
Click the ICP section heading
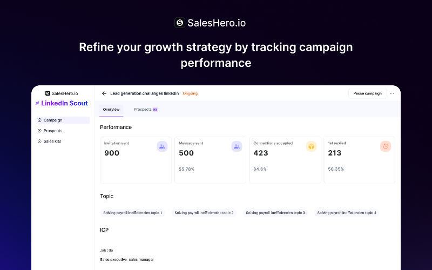tap(104, 230)
